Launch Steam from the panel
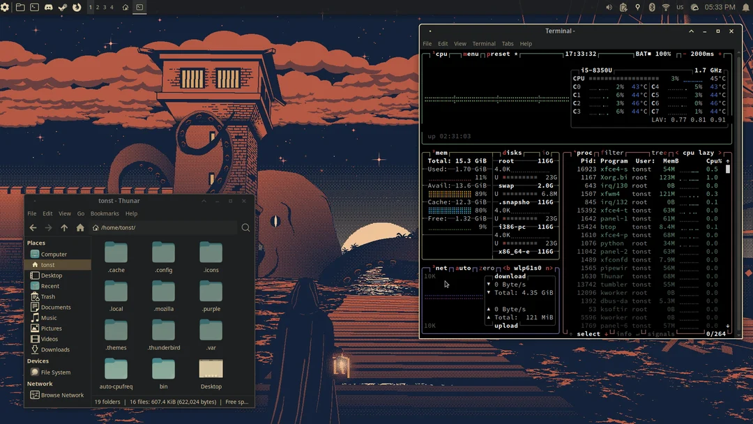753x424 pixels. (x=62, y=8)
